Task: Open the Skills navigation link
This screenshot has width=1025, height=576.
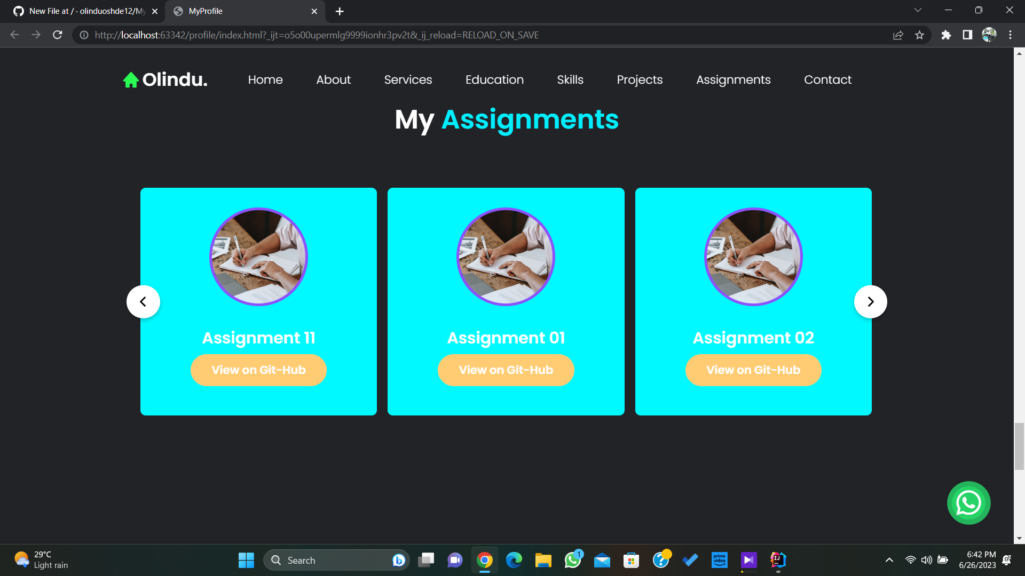Action: [570, 80]
